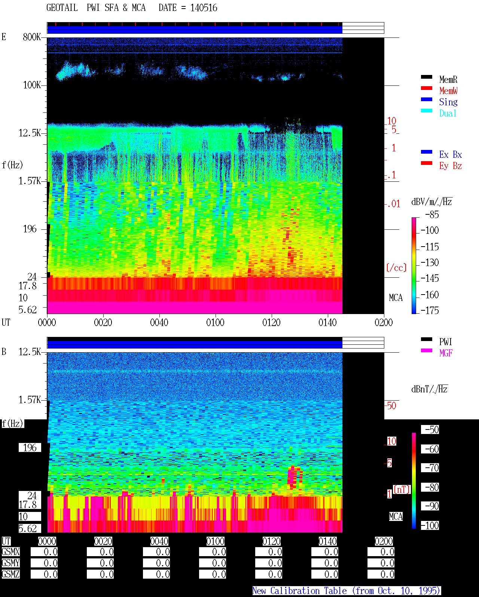Screen dimensions: 479x597
Task: Click the 196 label on the B panel
Action: pos(30,447)
